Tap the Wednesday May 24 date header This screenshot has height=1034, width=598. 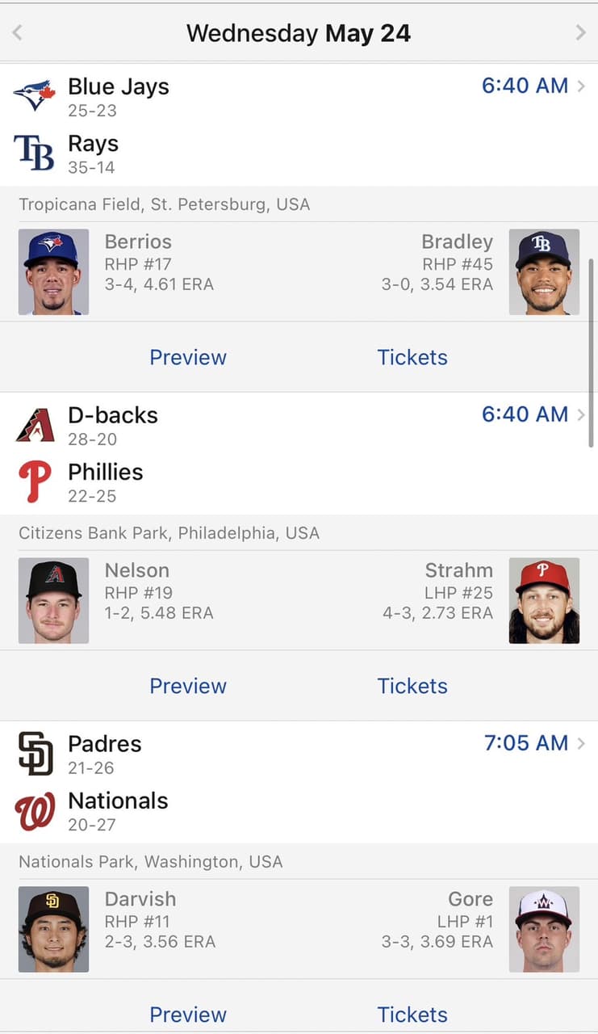click(x=299, y=33)
